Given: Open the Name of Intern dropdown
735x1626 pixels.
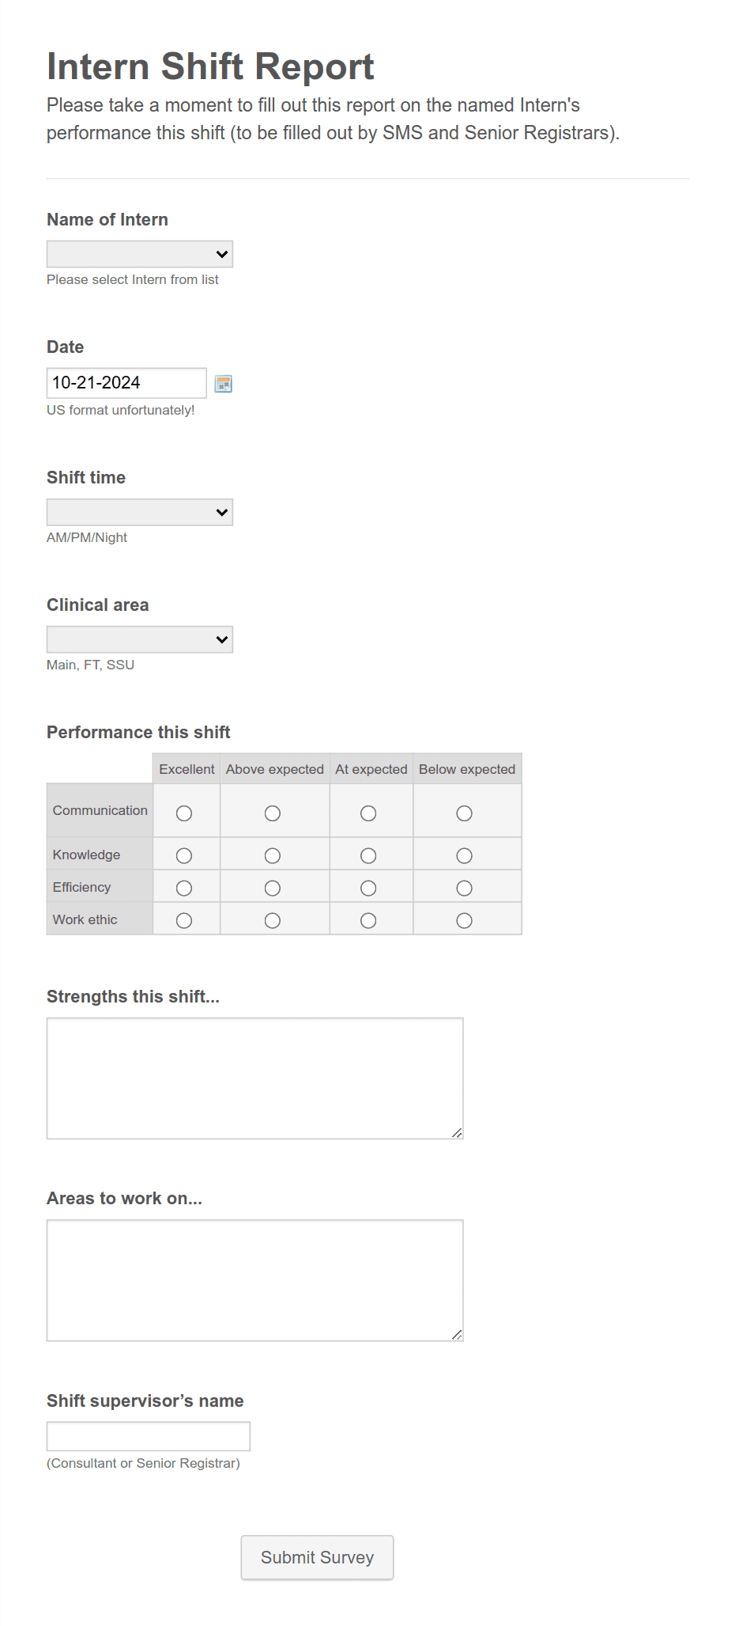Looking at the screenshot, I should click(139, 253).
